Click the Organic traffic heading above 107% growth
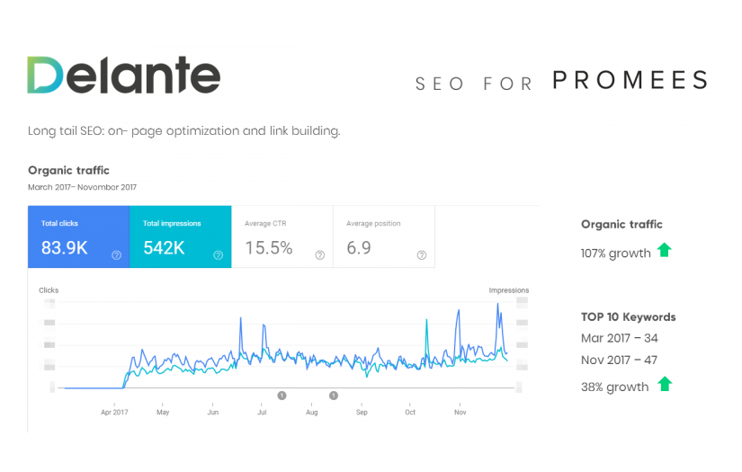 click(x=621, y=225)
